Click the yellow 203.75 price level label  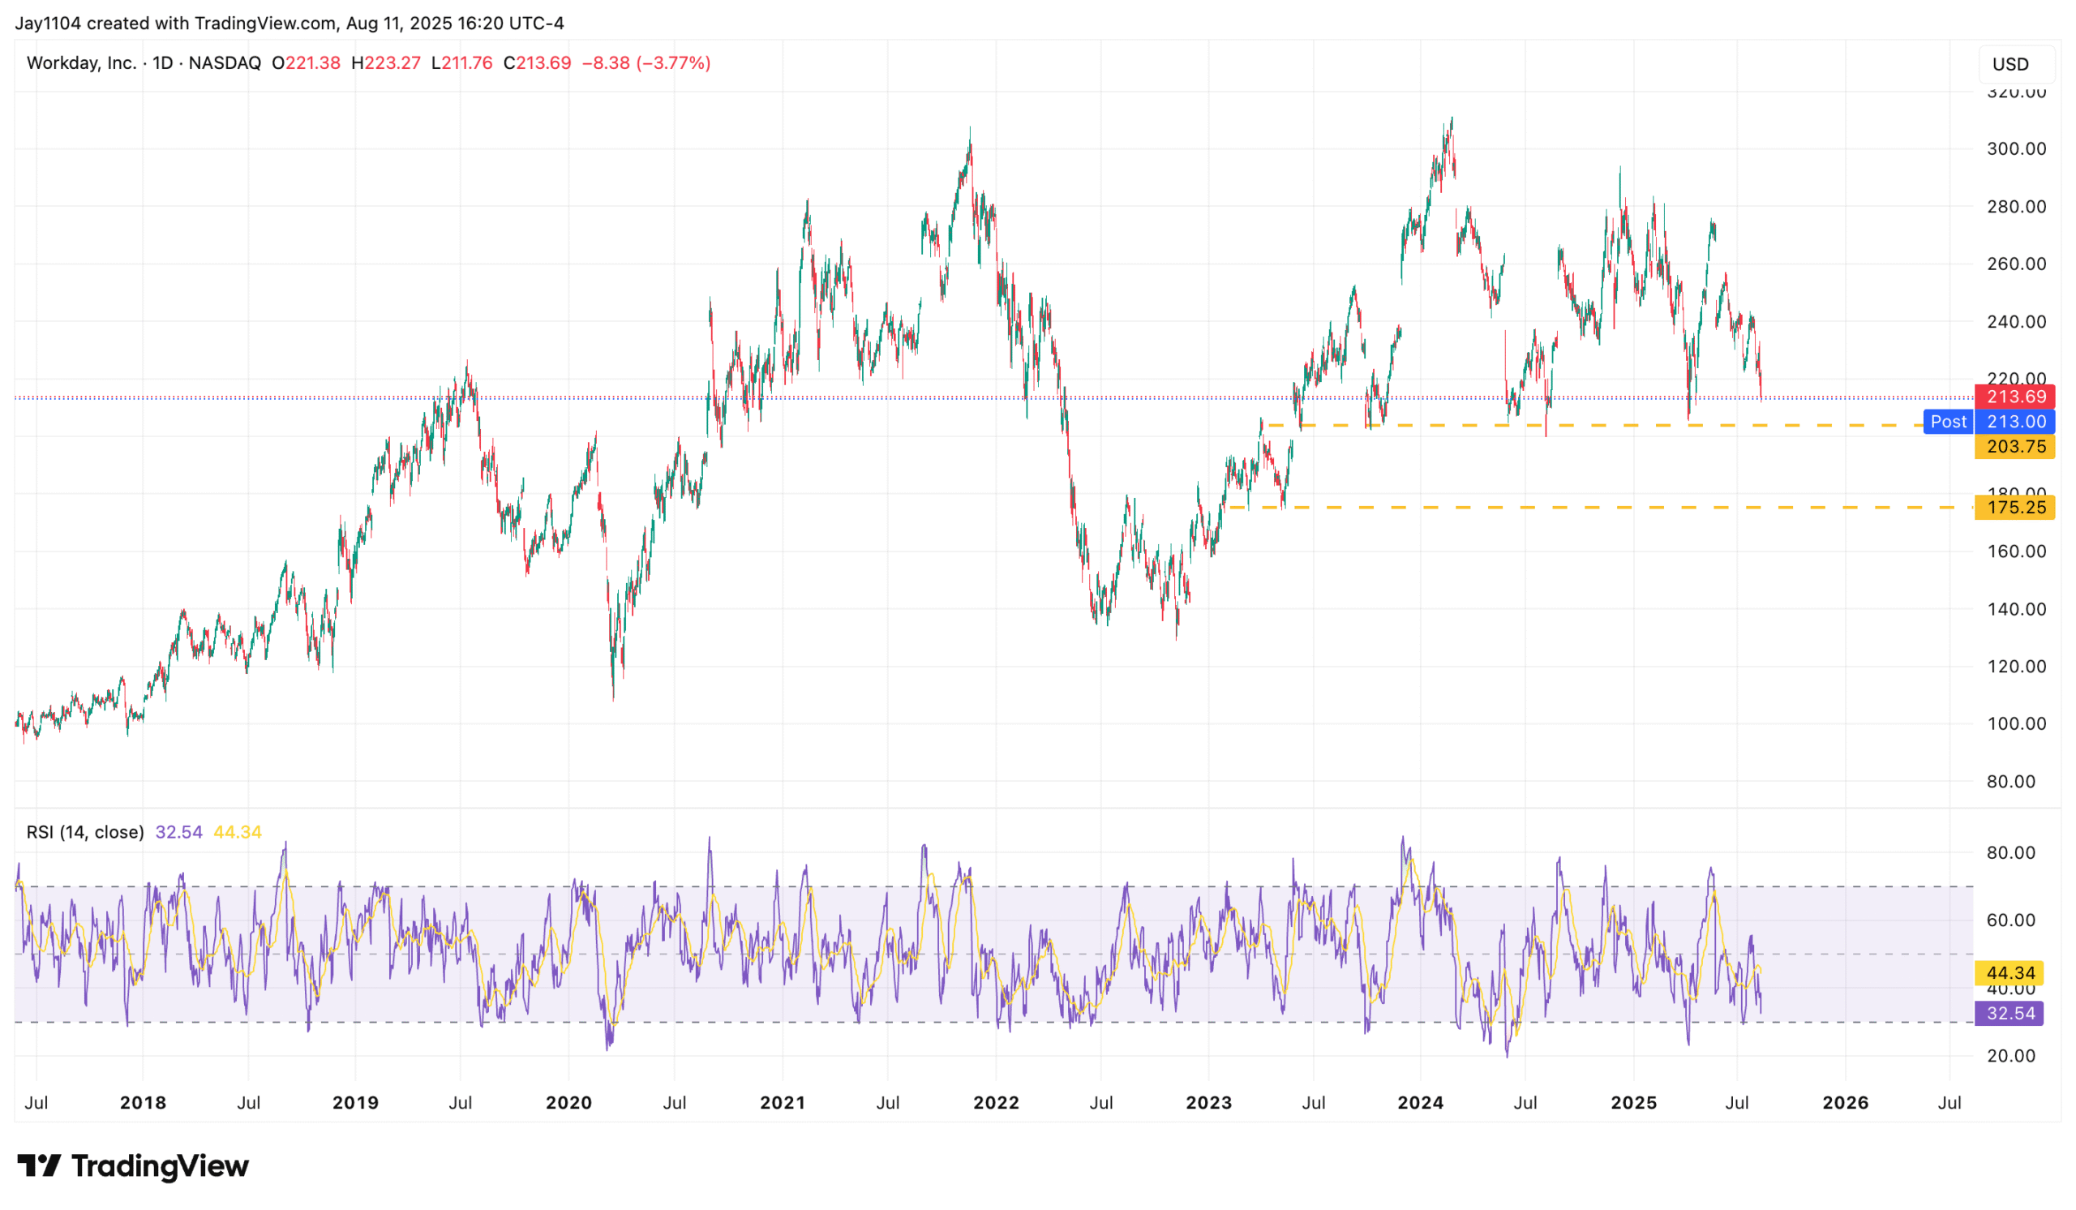pyautogui.click(x=2015, y=446)
